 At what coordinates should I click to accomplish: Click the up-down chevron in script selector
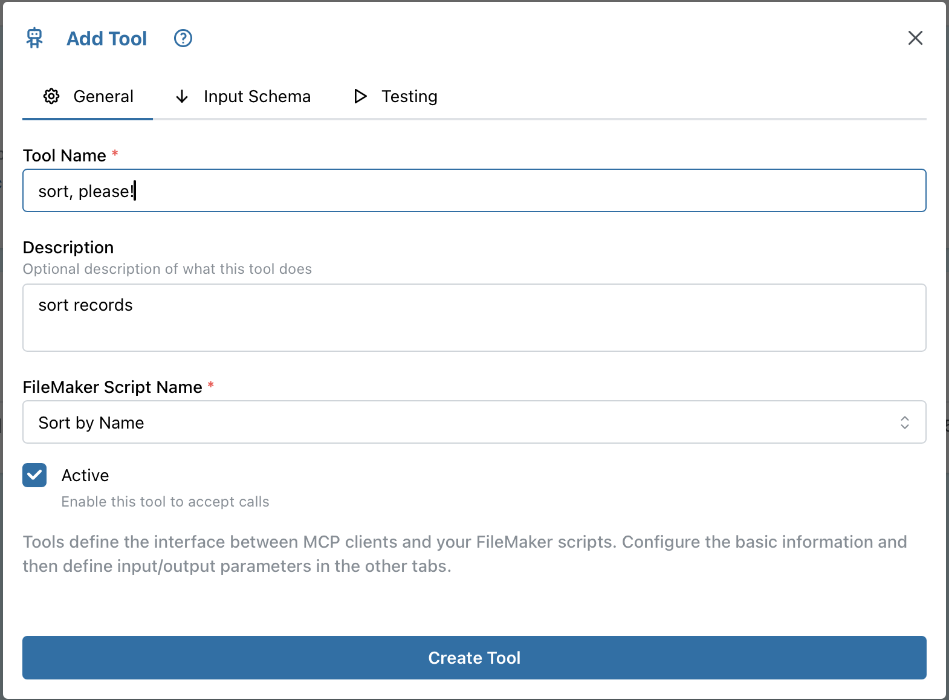[x=904, y=423]
